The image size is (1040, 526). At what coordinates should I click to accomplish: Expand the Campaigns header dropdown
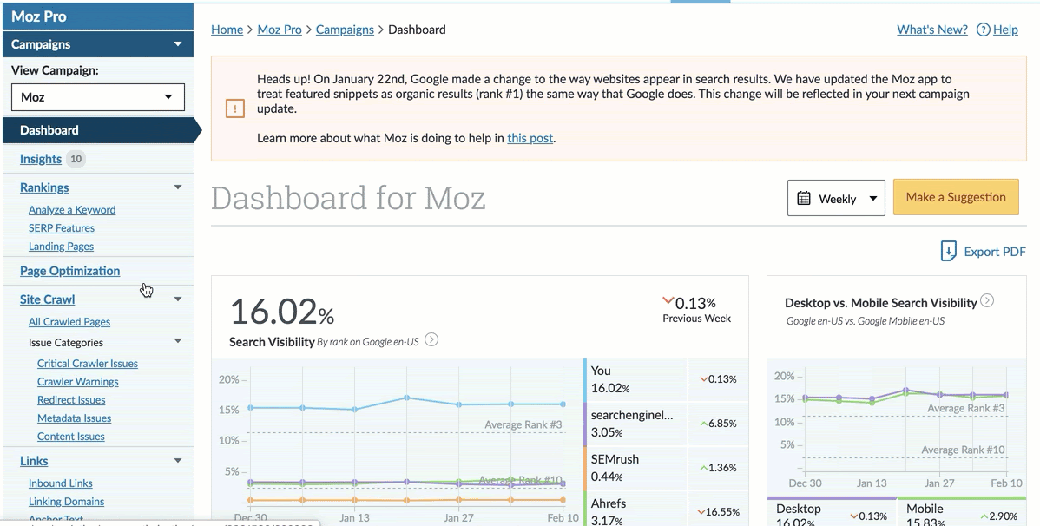178,44
